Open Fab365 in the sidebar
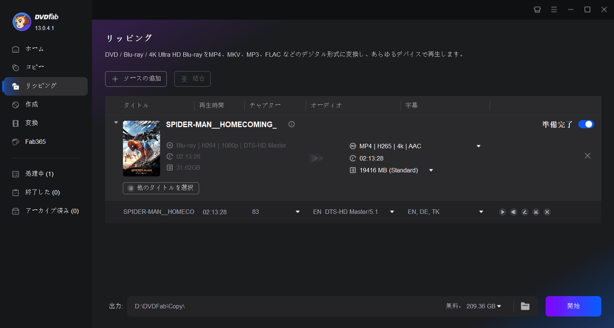Screen dimensions: 614x328 46,142
